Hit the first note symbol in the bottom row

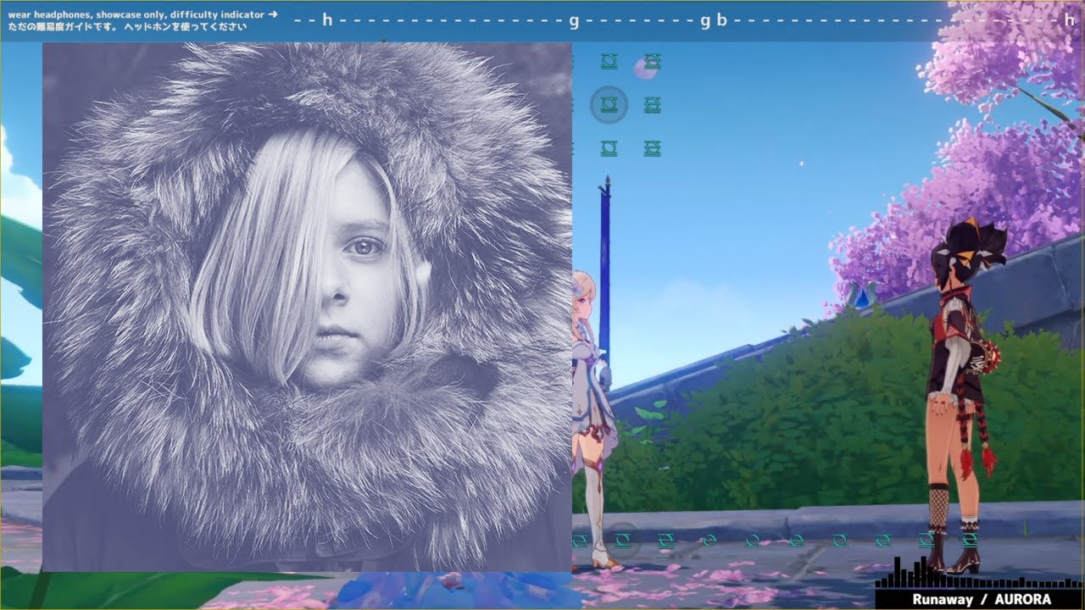[x=580, y=540]
